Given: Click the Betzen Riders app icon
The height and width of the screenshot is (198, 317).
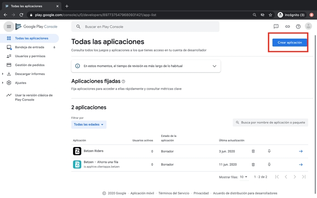Looking at the screenshot, I should coord(77,151).
